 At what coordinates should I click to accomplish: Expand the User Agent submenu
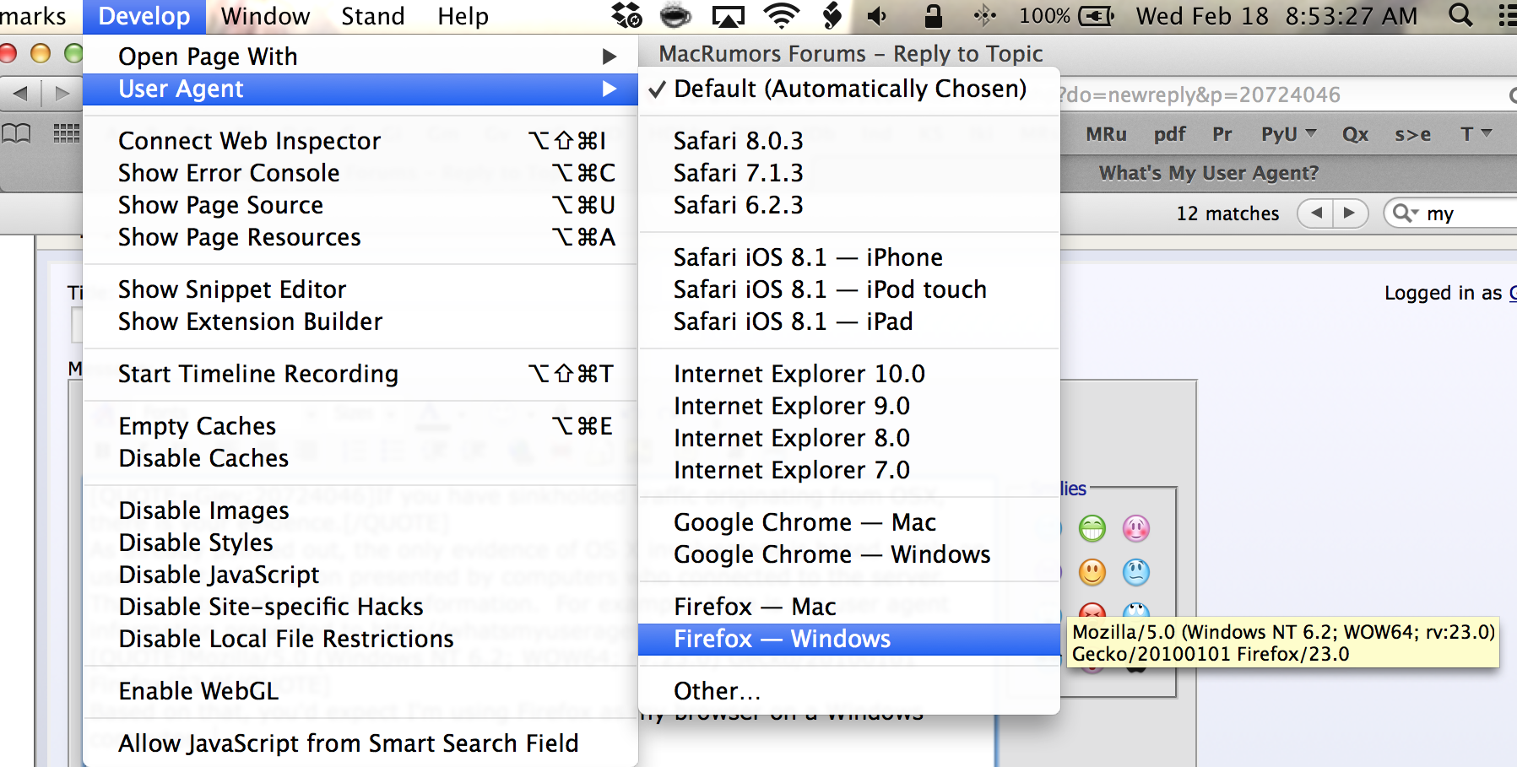(360, 89)
